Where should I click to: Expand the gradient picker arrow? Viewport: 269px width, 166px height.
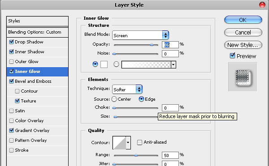[x=174, y=65]
